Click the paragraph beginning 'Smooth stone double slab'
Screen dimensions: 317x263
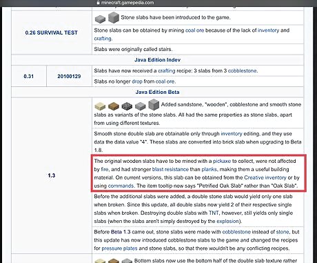click(x=198, y=142)
